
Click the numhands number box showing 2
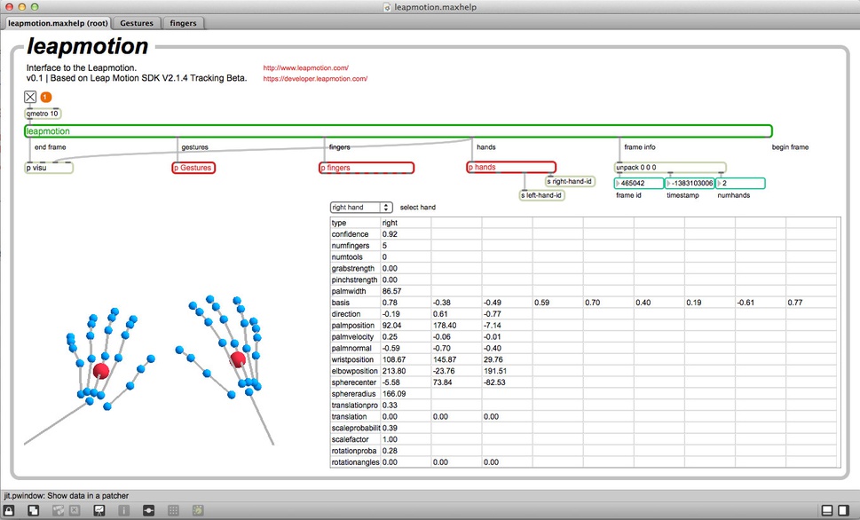point(740,183)
